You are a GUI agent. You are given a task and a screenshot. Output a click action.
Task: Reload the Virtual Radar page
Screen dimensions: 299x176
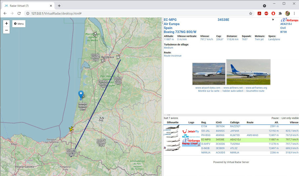click(19, 13)
